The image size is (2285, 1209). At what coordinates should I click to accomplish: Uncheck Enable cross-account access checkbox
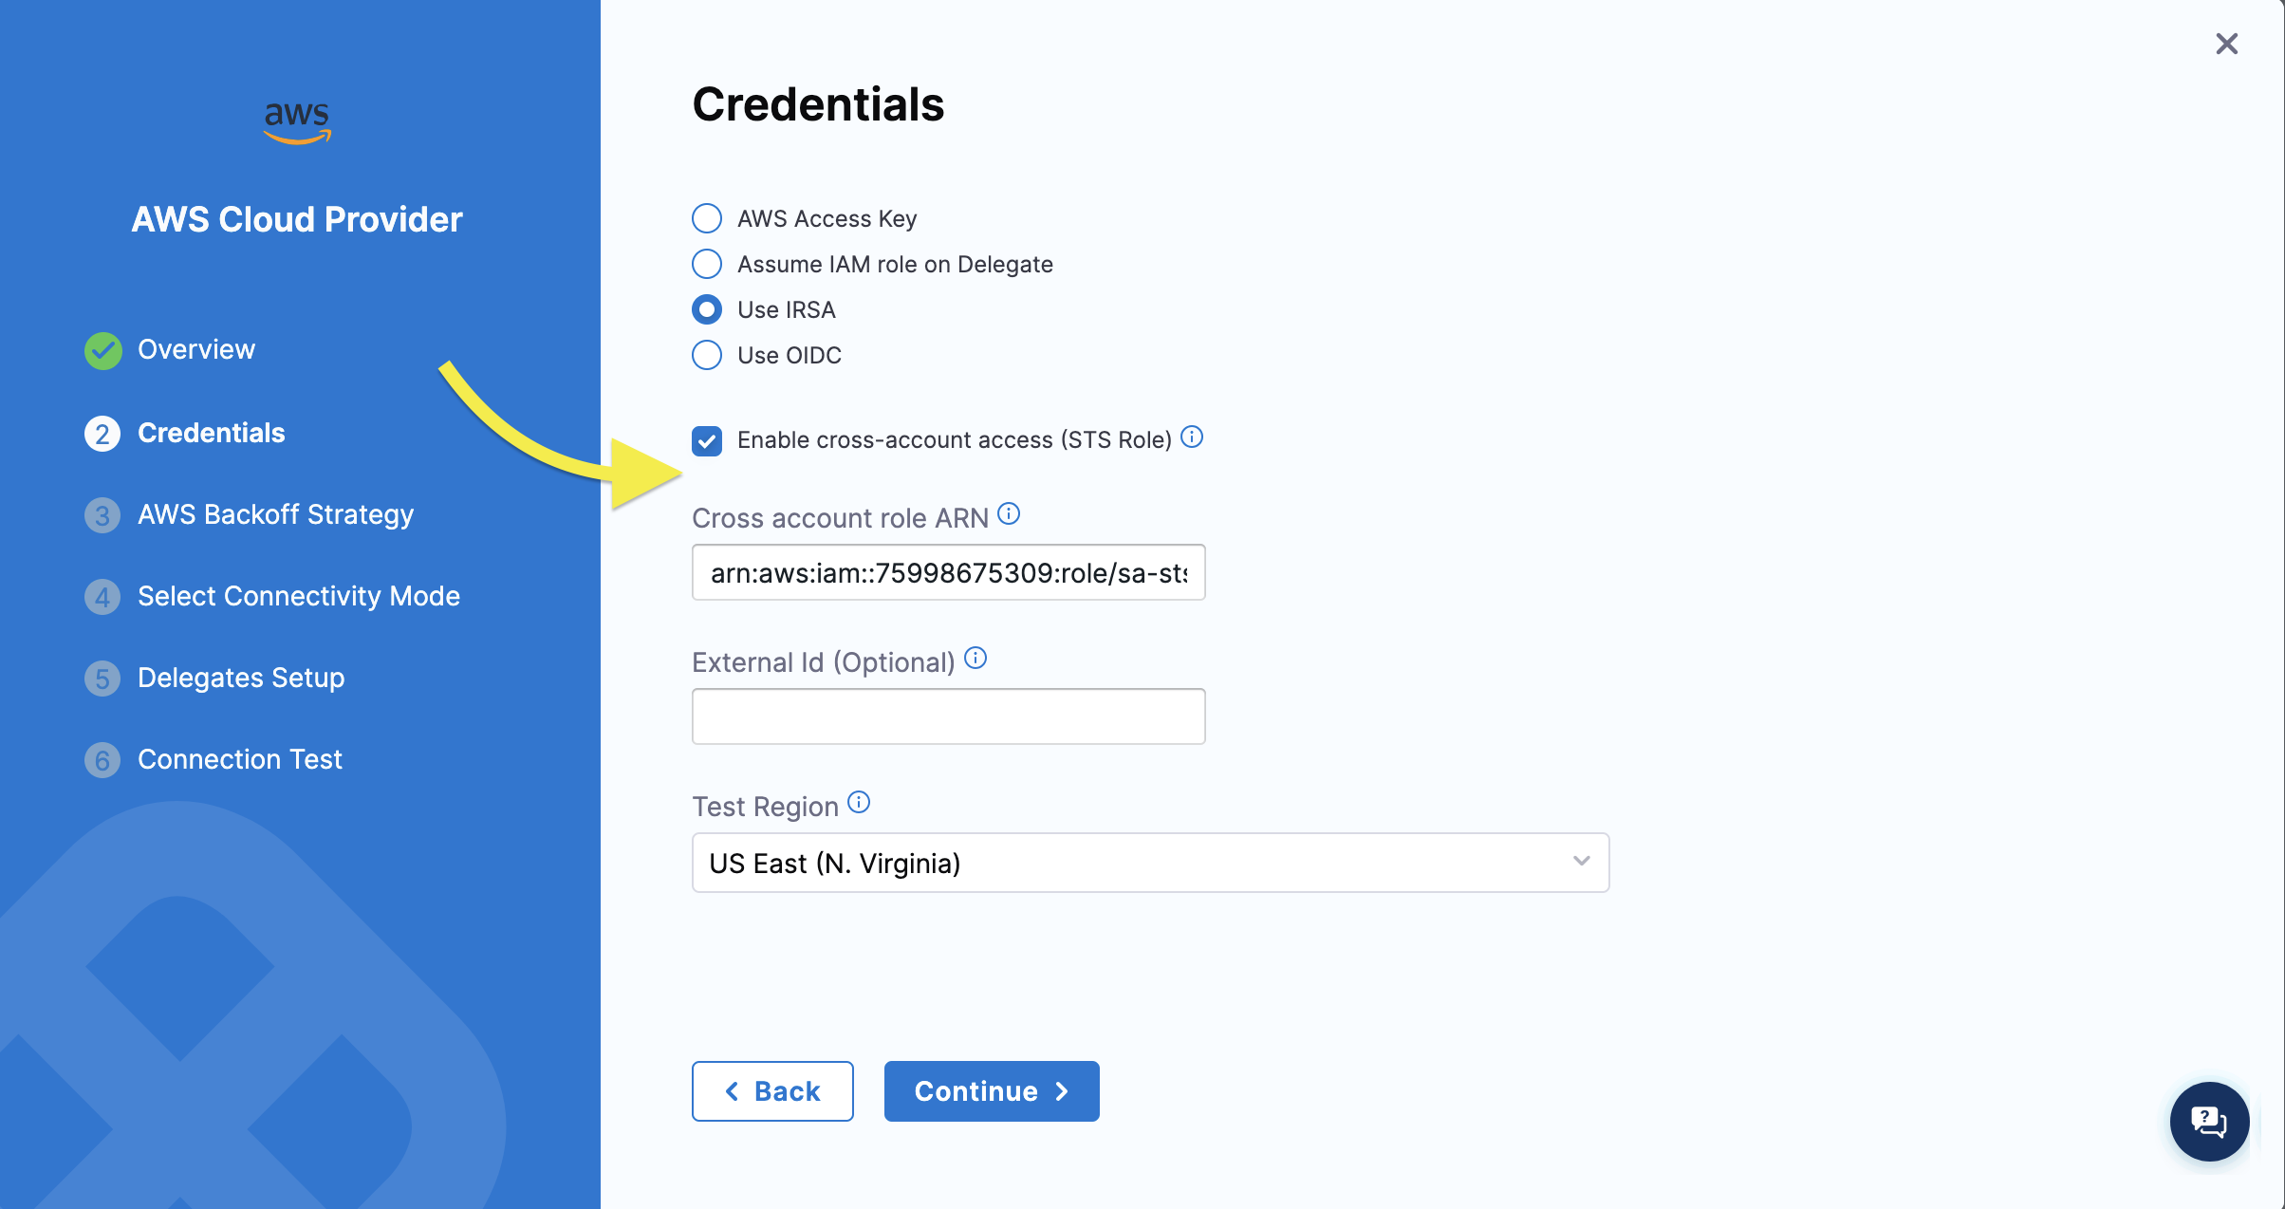click(707, 440)
